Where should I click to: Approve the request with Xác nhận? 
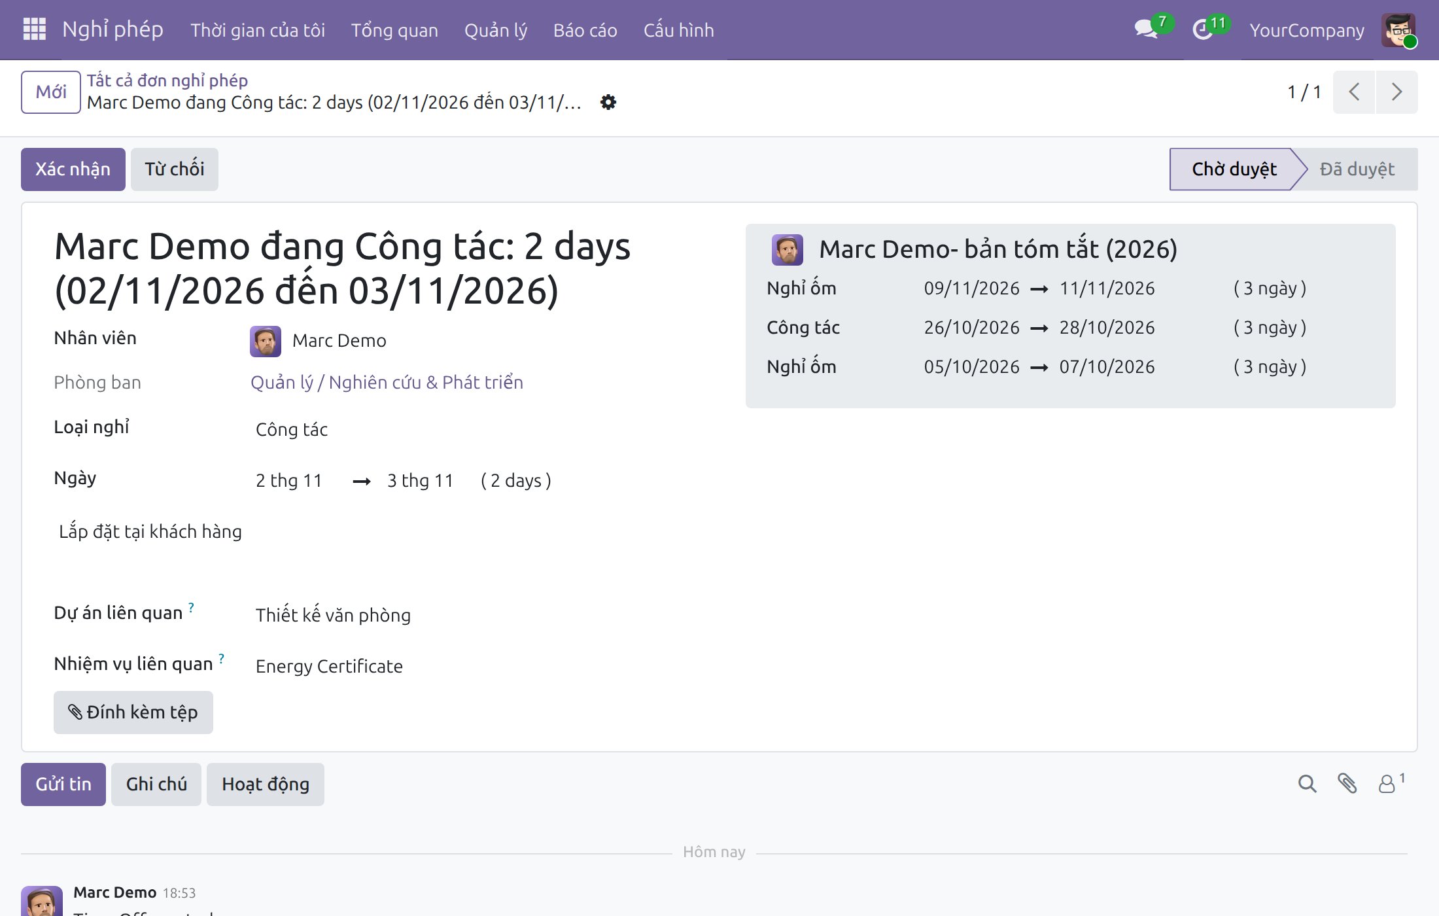(73, 169)
